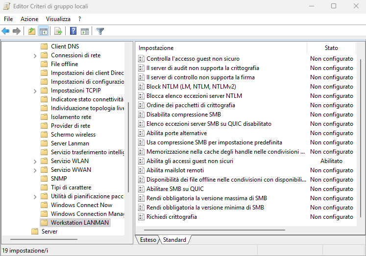Click policy icon beside Abilita porte alternative
Screen dimensions: 366x256
click(141, 133)
